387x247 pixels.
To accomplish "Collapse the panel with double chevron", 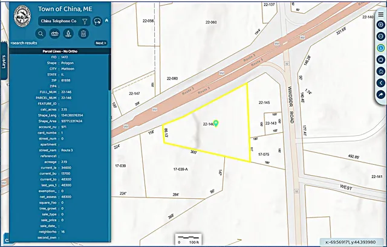I will tap(106, 21).
